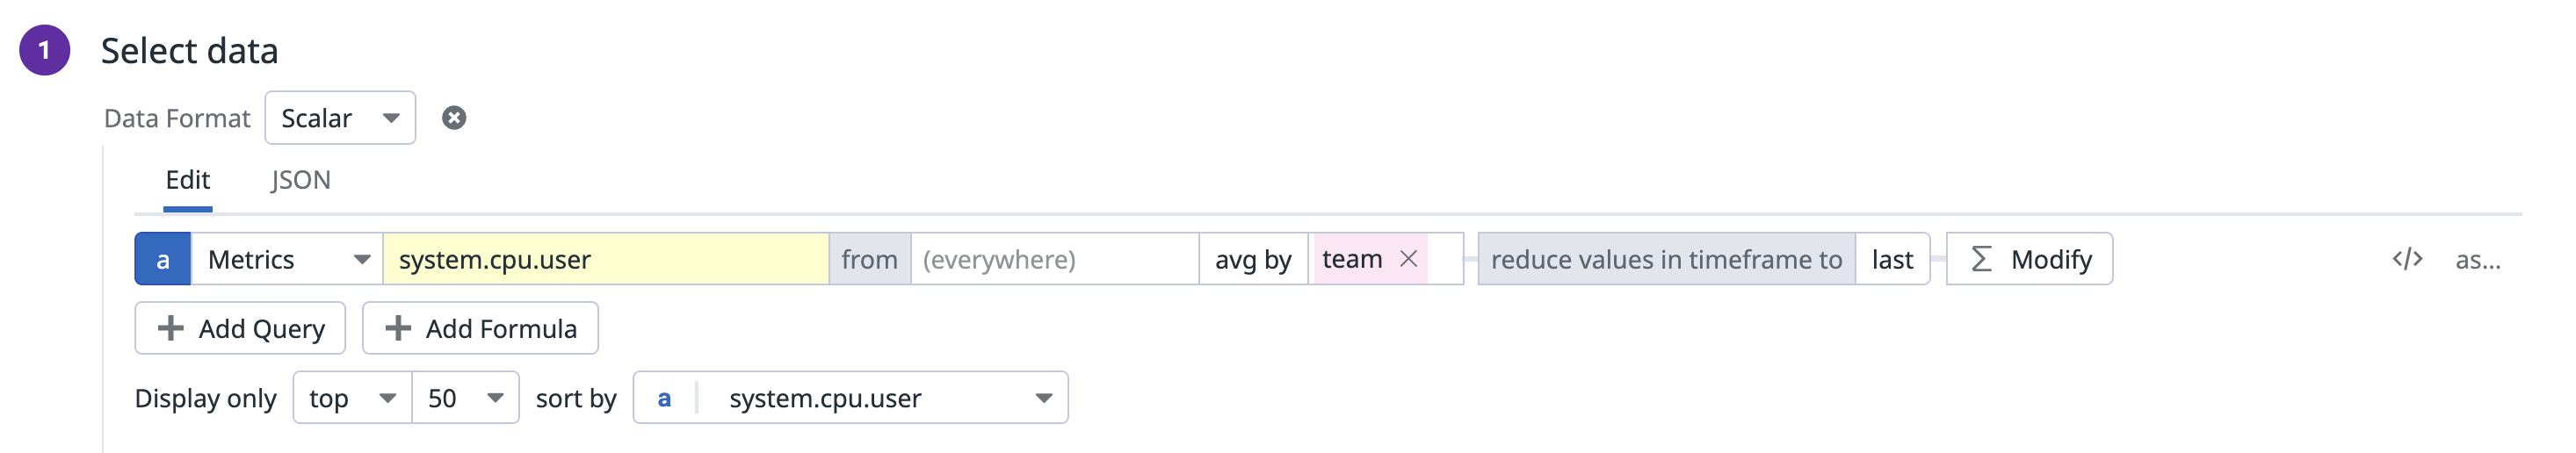Open the sort by system.cpu.user dropdown
Screen dimensions: 2576x453
coord(850,398)
